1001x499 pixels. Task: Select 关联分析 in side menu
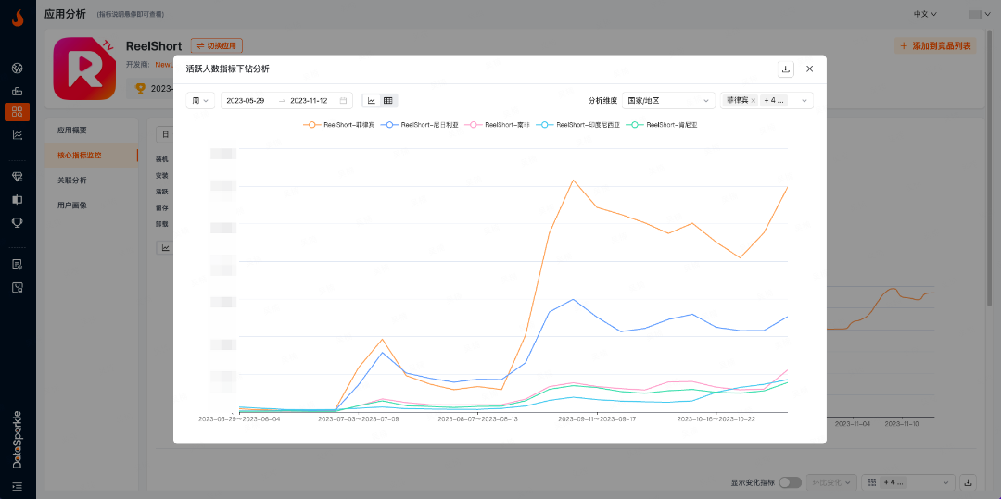[72, 181]
